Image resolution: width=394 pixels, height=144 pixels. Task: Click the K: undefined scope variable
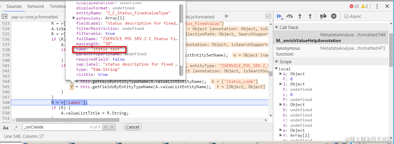point(297,89)
